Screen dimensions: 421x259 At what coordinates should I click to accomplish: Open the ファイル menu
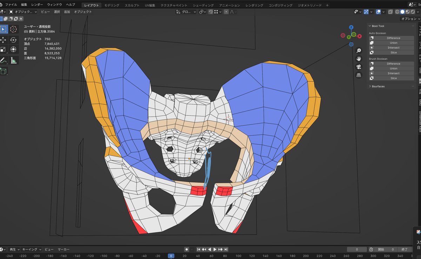11,5
